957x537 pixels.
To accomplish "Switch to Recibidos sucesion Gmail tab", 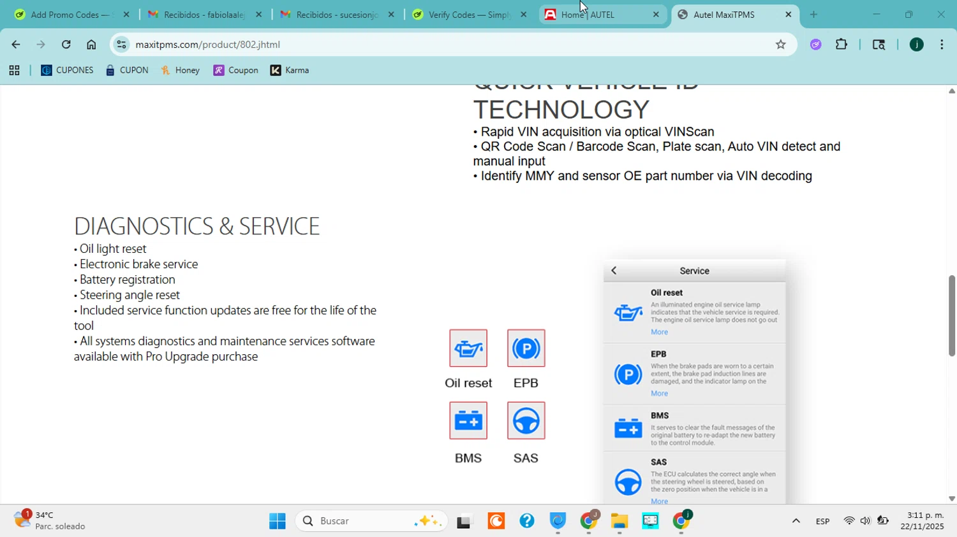I will (x=337, y=14).
